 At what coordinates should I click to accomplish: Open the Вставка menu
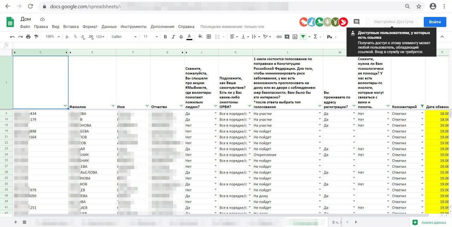pyautogui.click(x=71, y=26)
